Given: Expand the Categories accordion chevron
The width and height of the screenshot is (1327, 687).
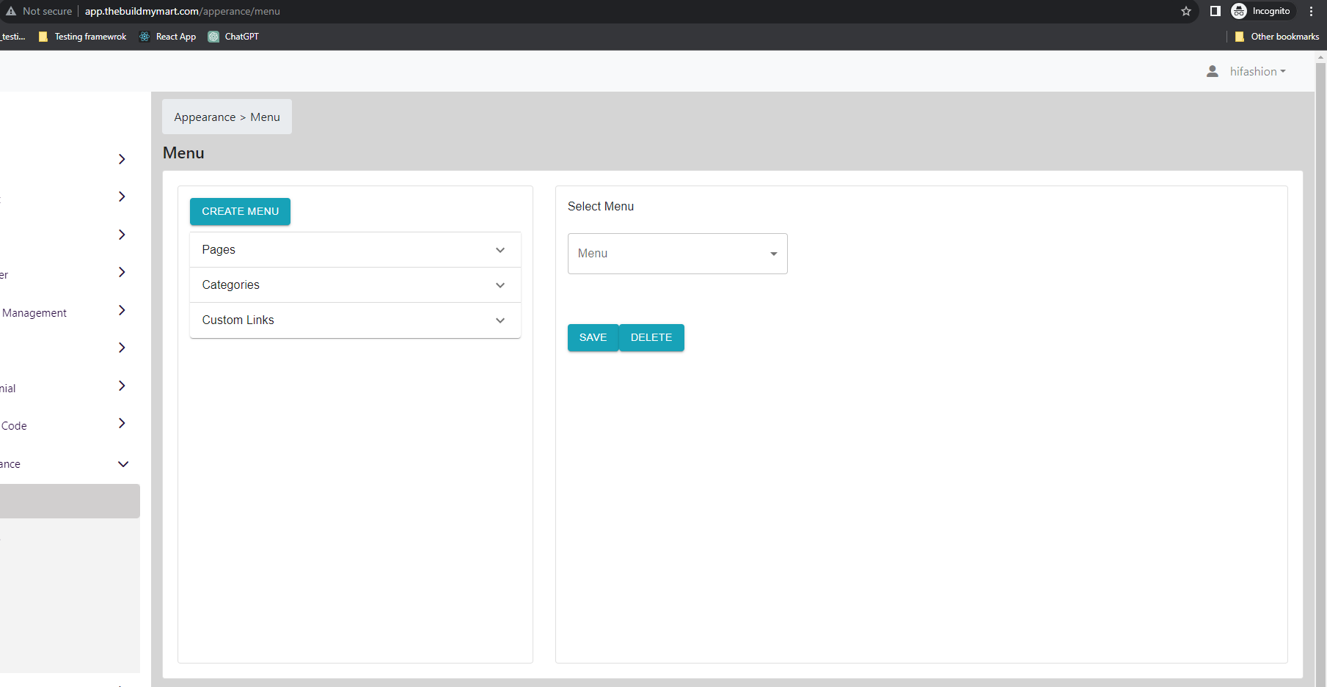Looking at the screenshot, I should pyautogui.click(x=500, y=285).
